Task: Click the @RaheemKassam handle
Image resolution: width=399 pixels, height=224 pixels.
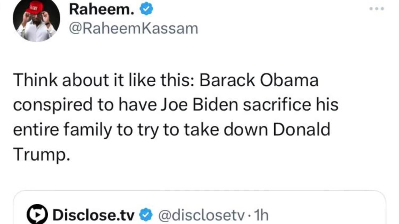Action: pos(133,29)
